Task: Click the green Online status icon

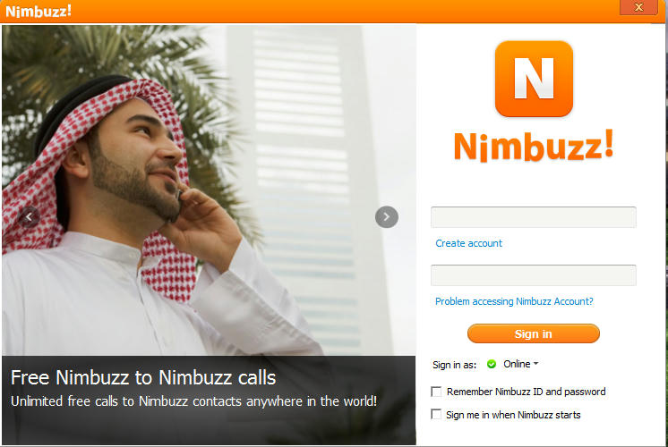Action: coord(492,364)
